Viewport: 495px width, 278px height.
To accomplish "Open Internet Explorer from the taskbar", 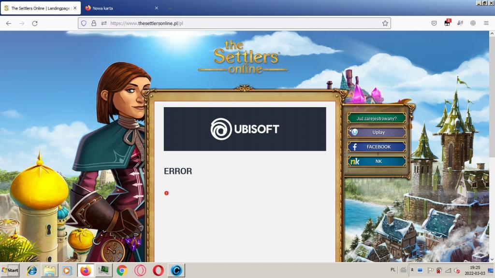I will (x=32, y=271).
